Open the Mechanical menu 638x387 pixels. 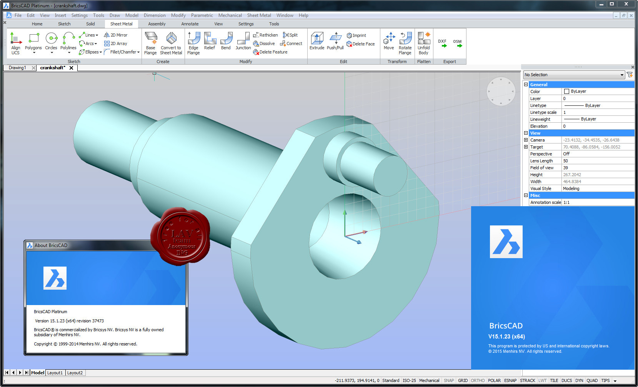(x=230, y=15)
